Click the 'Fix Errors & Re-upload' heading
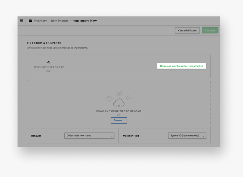Screen dimensions: 243x177 (44, 43)
